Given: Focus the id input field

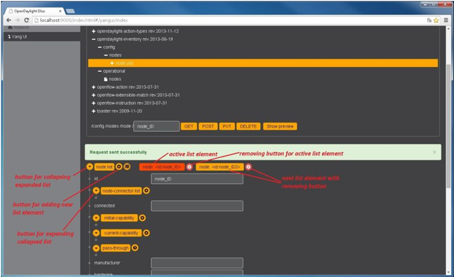Looking at the screenshot, I should point(197,179).
